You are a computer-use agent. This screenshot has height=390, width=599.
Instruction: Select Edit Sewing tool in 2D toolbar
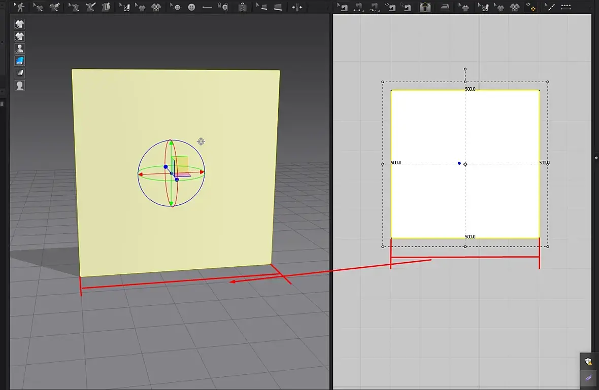342,7
